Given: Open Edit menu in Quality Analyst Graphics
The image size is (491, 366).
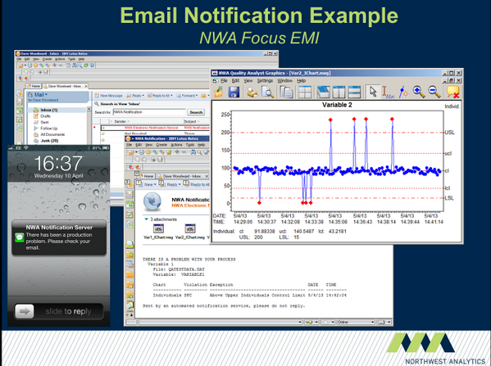Looking at the screenshot, I should [x=235, y=81].
